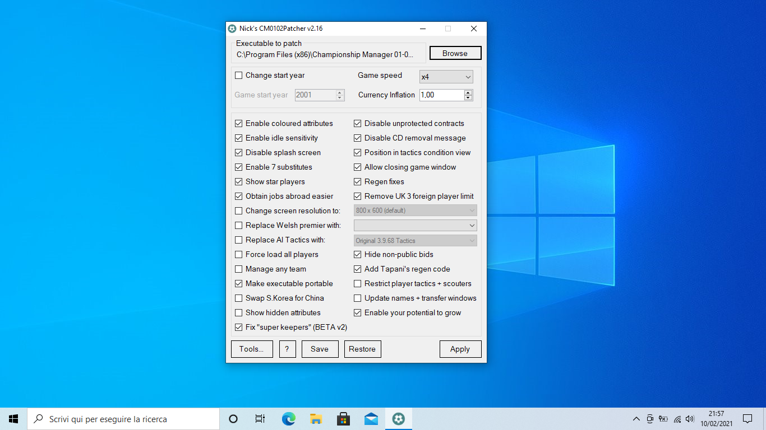The image size is (766, 430).
Task: Enable Change screen resolution to checkbox
Action: coord(239,211)
